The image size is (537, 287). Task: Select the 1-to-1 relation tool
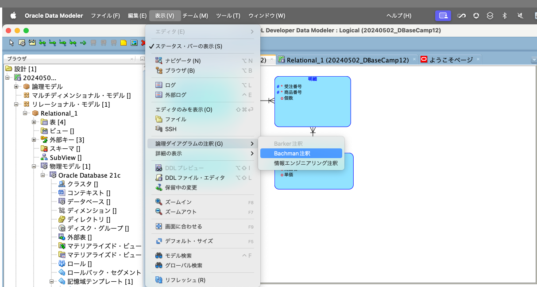tap(73, 43)
